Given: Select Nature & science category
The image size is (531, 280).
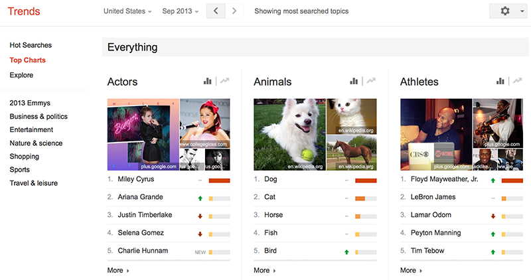Looking at the screenshot, I should click(x=36, y=143).
